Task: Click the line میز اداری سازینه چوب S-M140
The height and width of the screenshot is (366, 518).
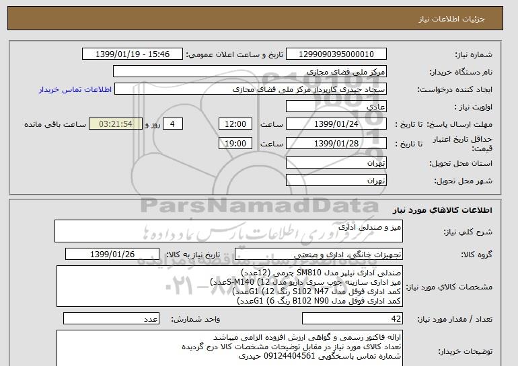Action: (305, 282)
